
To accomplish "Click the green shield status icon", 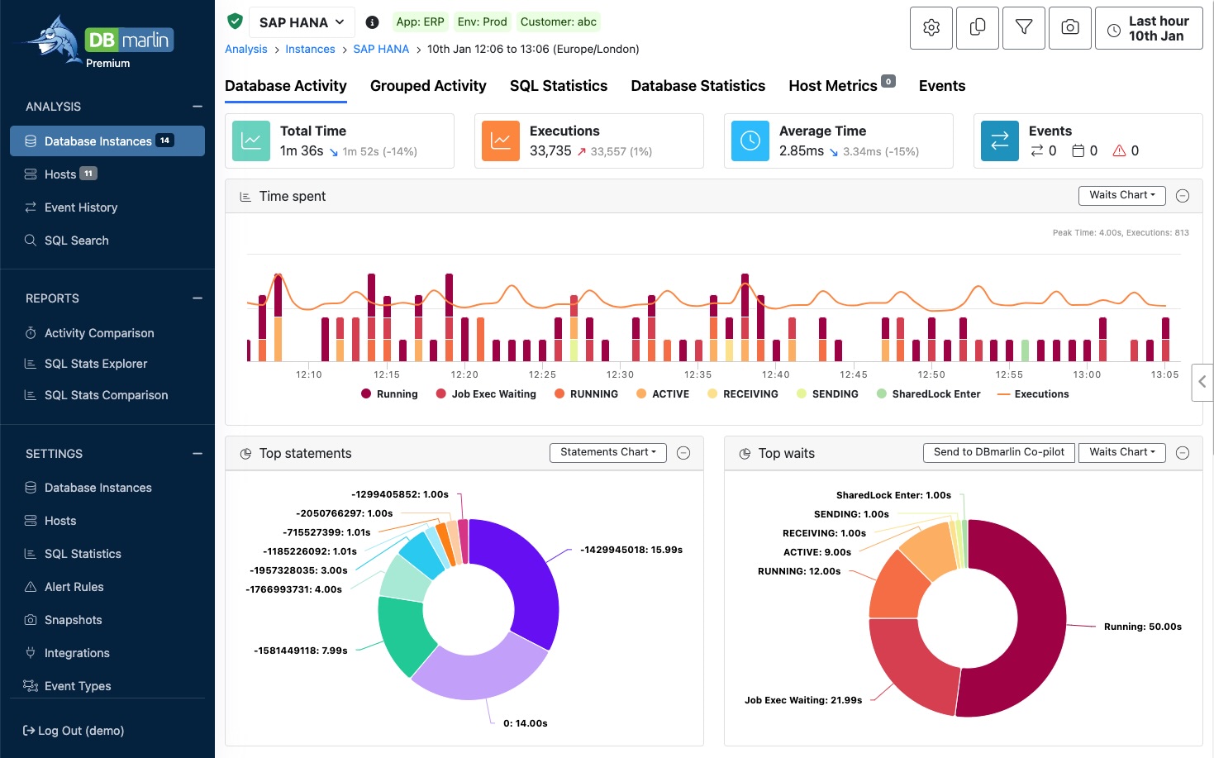I will tap(235, 21).
